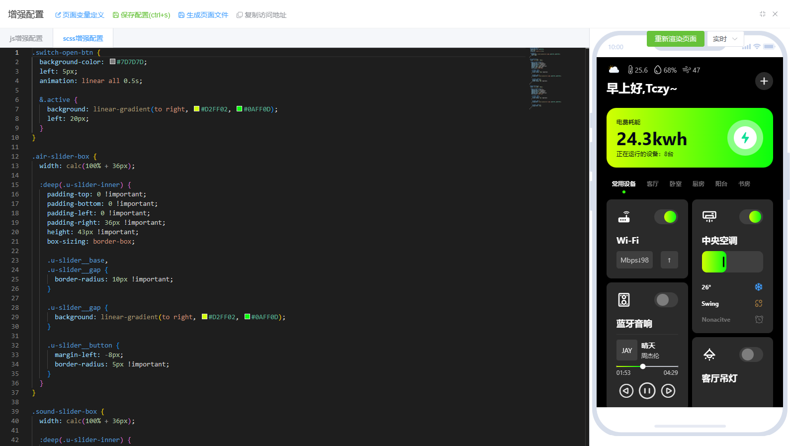The height and width of the screenshot is (446, 790).
Task: Select the 客厅 room tab
Action: [652, 184]
